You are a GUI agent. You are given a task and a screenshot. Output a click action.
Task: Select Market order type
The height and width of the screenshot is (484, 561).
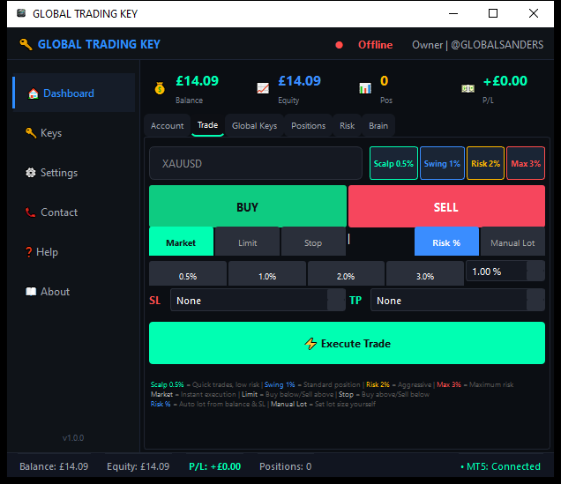(182, 242)
